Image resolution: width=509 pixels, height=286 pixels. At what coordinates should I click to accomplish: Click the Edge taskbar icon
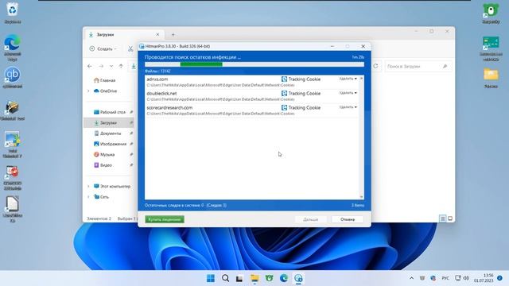point(284,278)
